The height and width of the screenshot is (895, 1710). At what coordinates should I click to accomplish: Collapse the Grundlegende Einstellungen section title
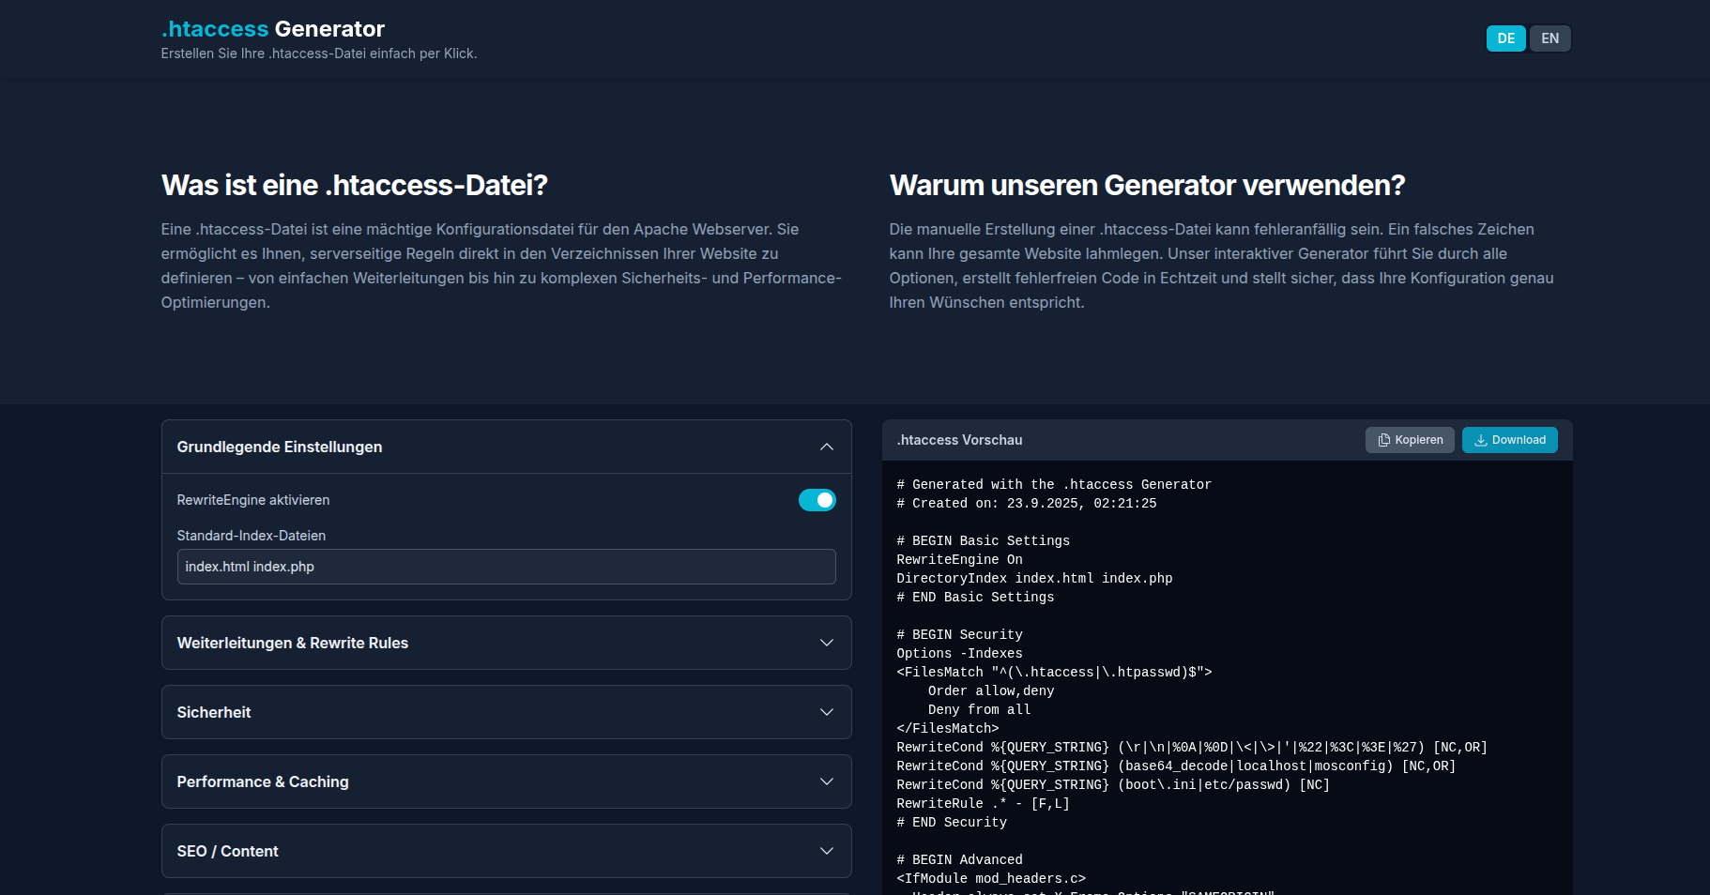pos(280,447)
